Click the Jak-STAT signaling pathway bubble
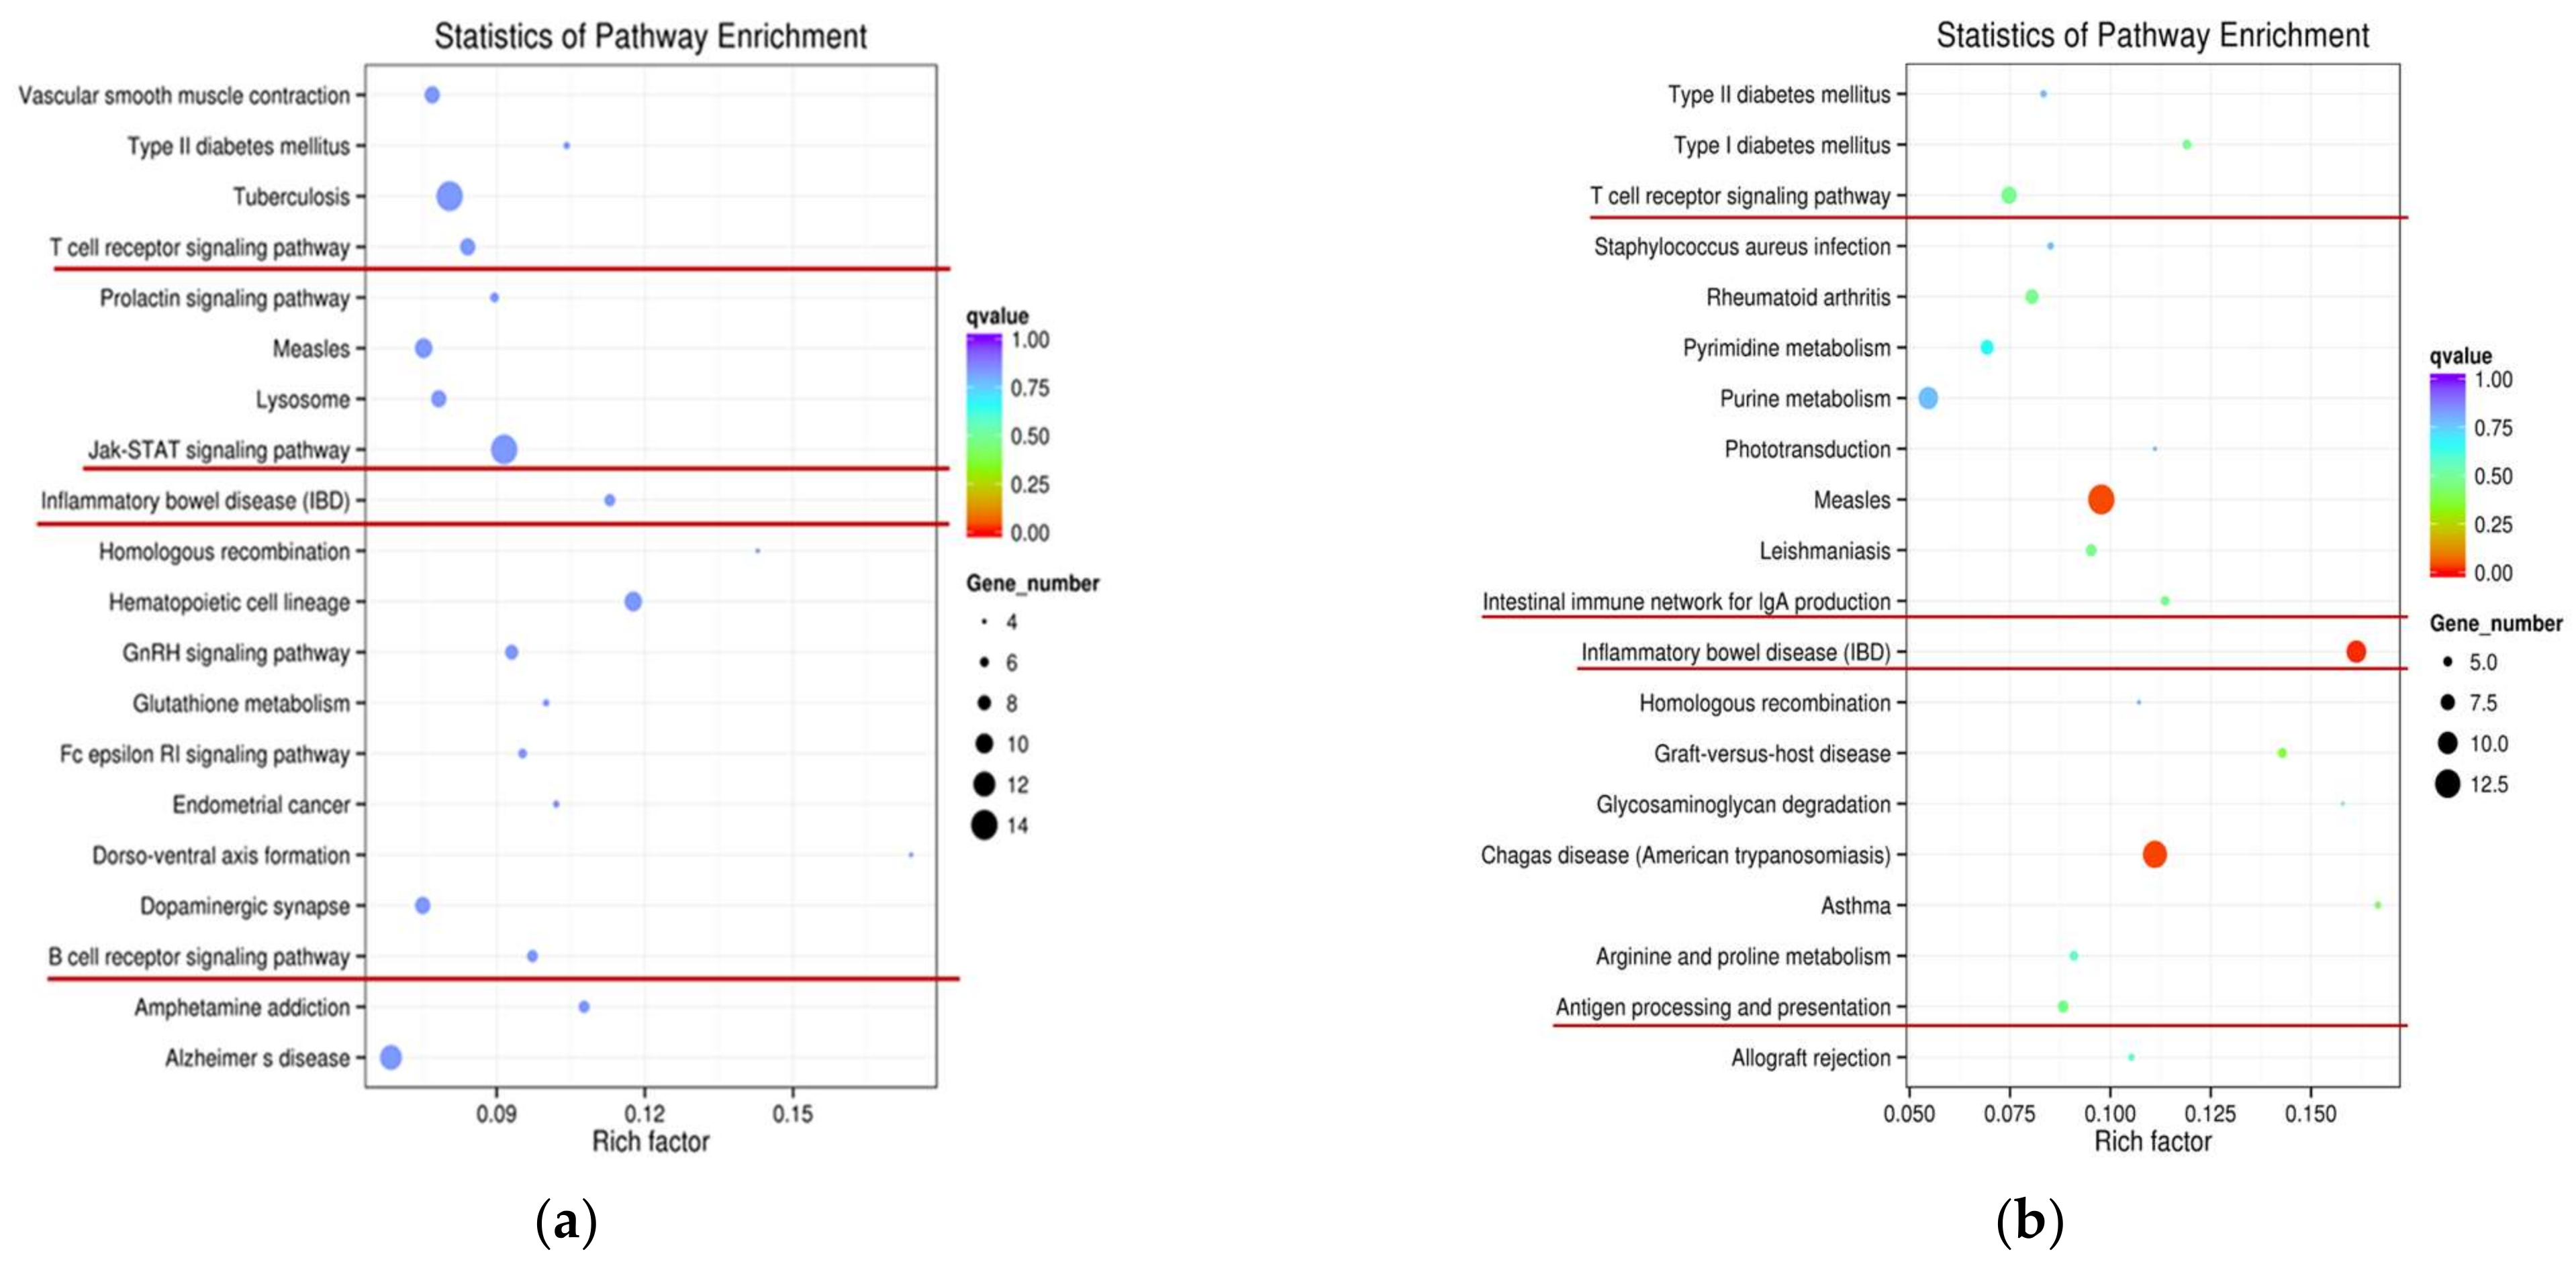 504,450
